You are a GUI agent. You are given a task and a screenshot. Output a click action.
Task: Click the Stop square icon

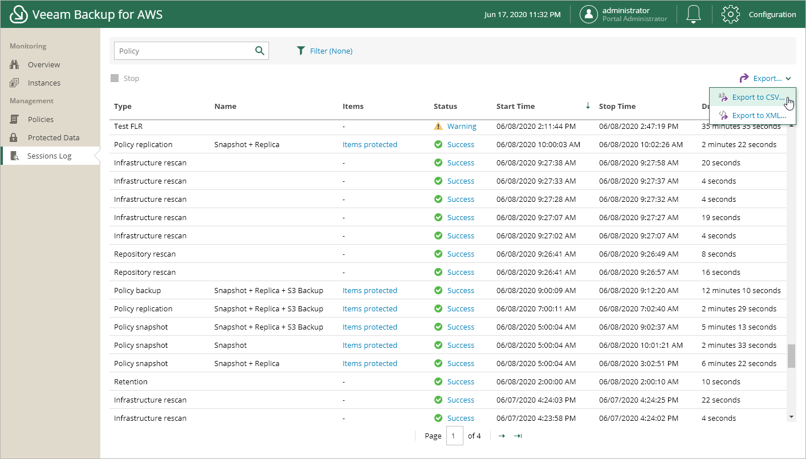115,78
